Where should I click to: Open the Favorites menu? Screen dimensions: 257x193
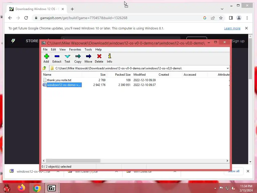click(75, 50)
